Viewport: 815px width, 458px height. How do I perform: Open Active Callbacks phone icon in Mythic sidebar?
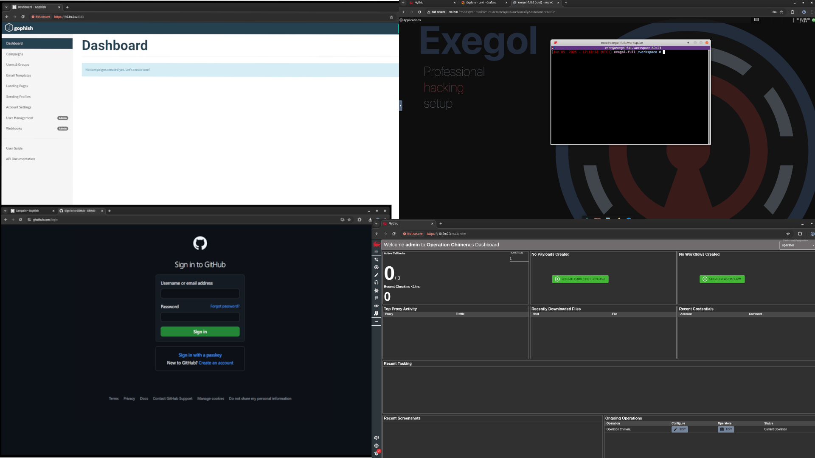[x=376, y=260]
